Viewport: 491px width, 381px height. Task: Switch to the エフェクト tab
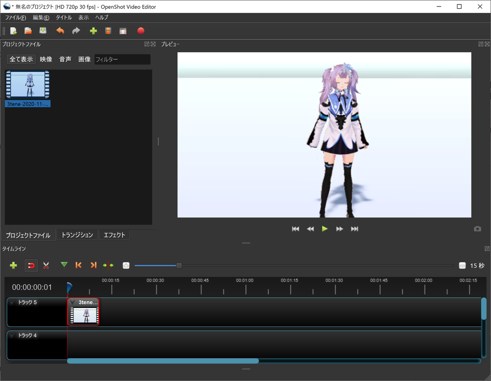(x=115, y=235)
